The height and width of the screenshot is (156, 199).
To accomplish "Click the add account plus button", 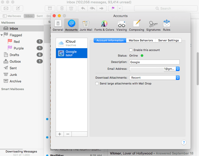I will pos(60,134).
